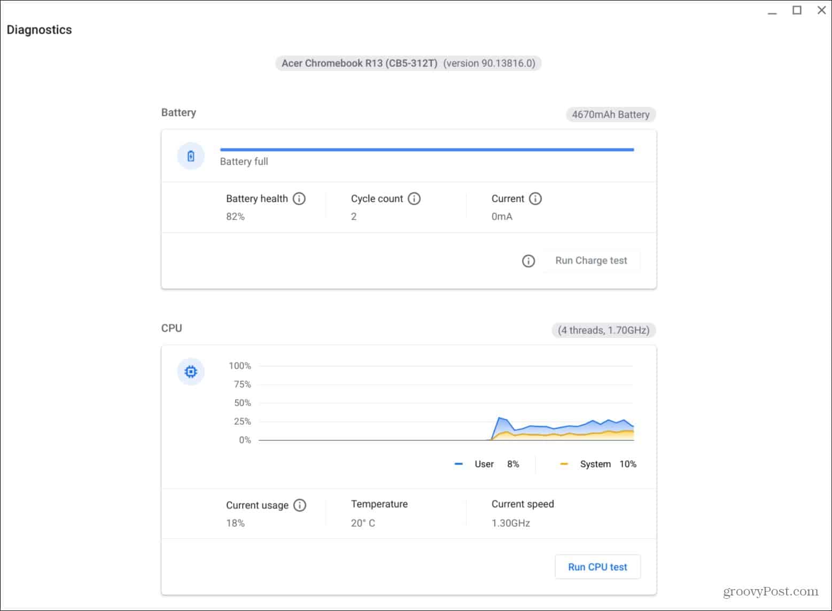This screenshot has height=611, width=832.
Task: Click the 4670mAh Battery chip
Action: 611,114
